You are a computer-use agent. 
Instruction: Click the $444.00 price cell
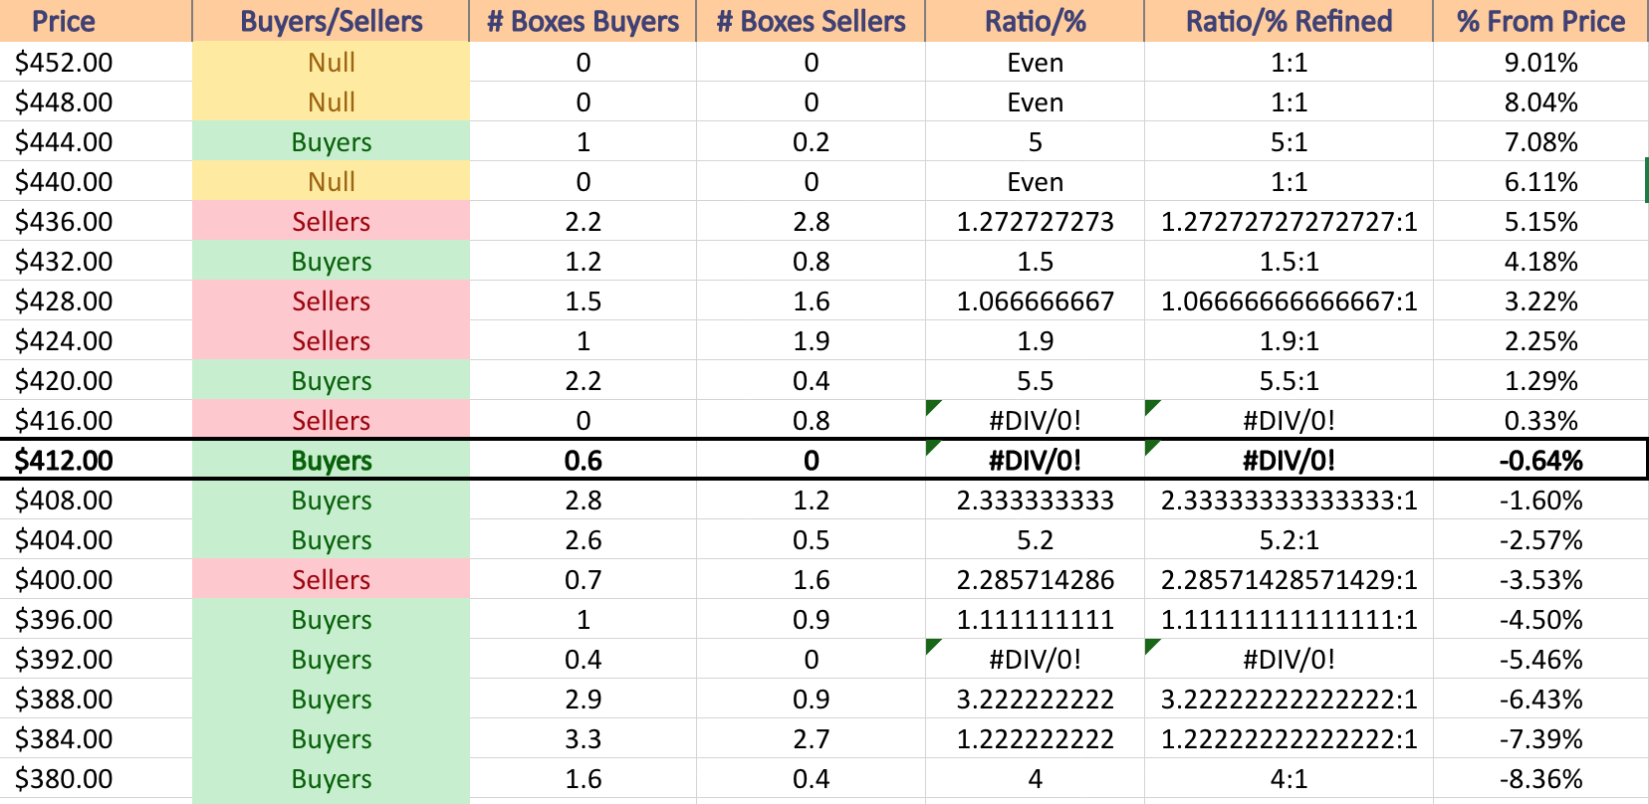tap(96, 141)
